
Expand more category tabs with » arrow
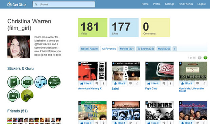[175, 49]
